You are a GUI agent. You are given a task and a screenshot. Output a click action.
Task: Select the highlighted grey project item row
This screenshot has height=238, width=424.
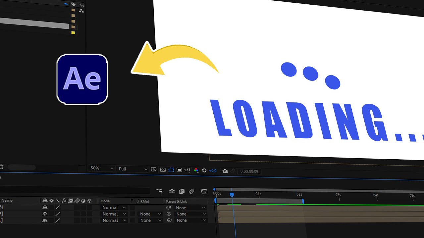(x=34, y=24)
